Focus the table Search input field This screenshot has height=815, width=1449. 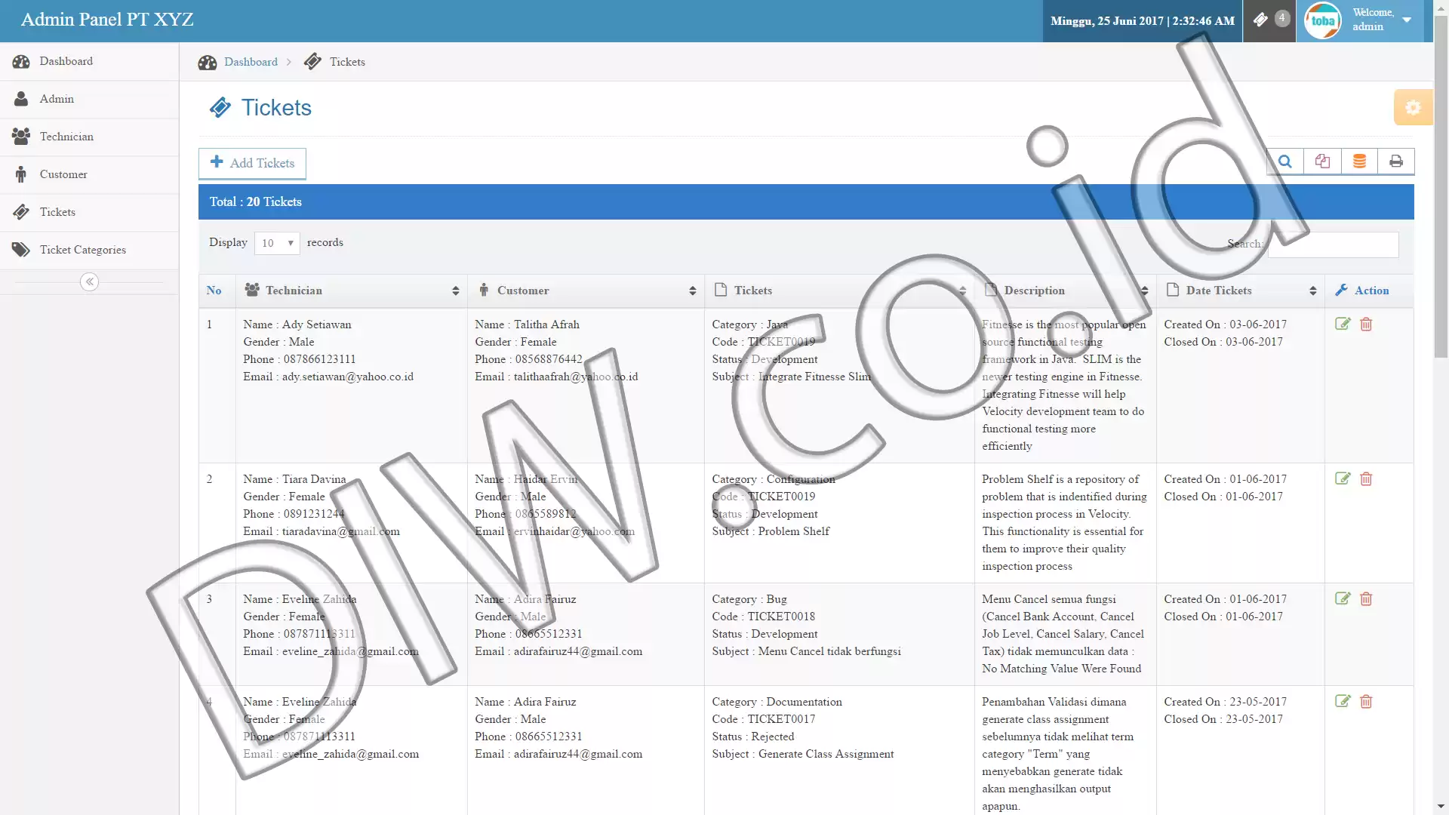point(1333,244)
